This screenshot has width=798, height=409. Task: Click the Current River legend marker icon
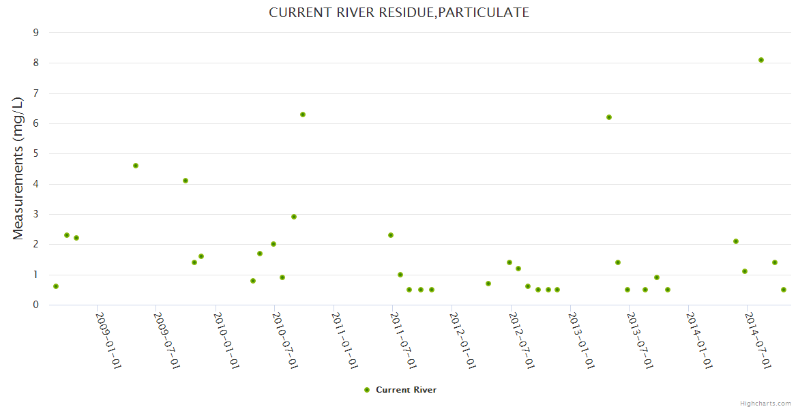367,390
